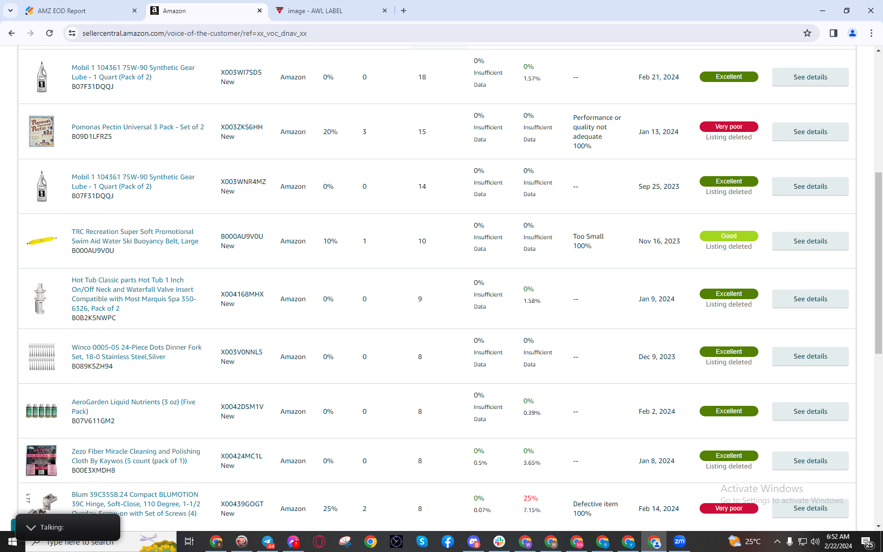The image size is (883, 552).
Task: Go back to the previous page
Action: coord(12,33)
